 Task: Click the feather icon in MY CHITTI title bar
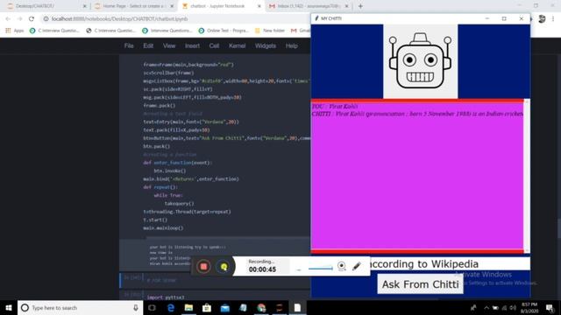tap(316, 18)
